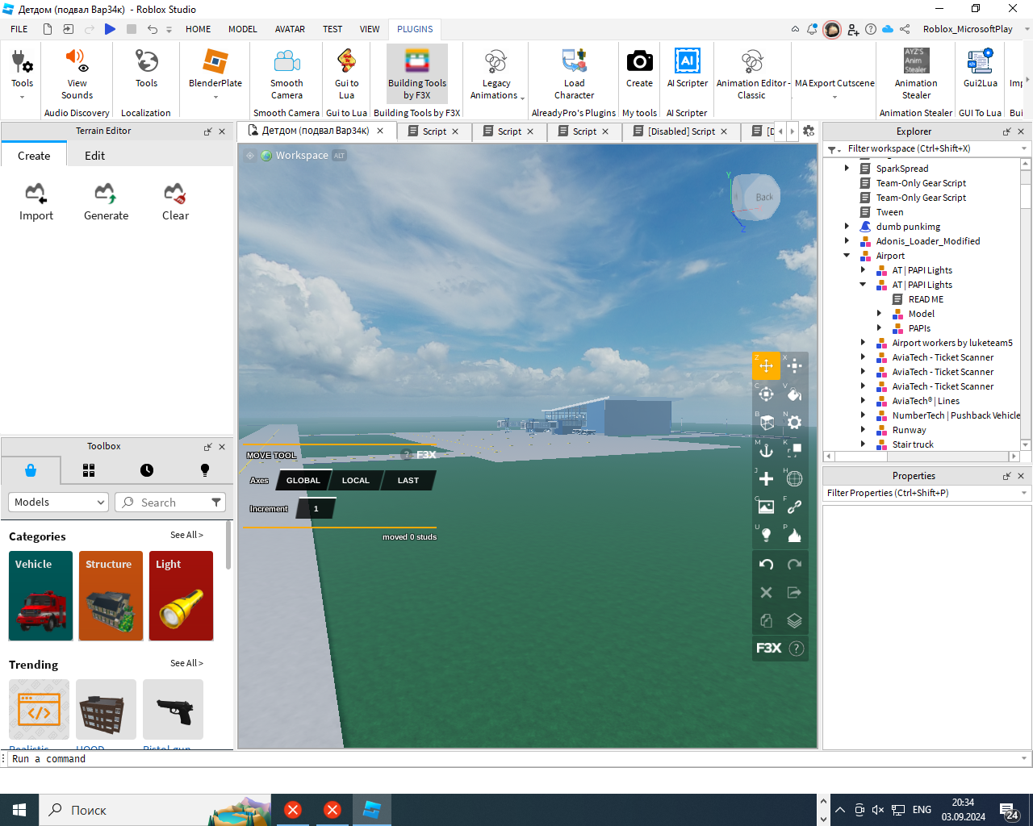Open the Structure category card
The height and width of the screenshot is (826, 1033).
click(x=111, y=596)
